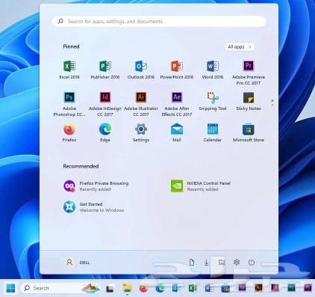The image size is (315, 297).
Task: Click the Excel icon on the taskbar
Action: coord(193,289)
